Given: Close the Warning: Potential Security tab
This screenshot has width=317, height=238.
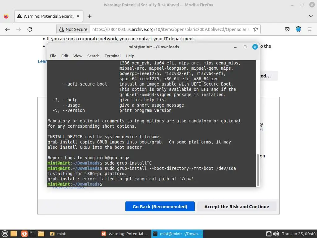Looking at the screenshot, I should click(x=78, y=16).
